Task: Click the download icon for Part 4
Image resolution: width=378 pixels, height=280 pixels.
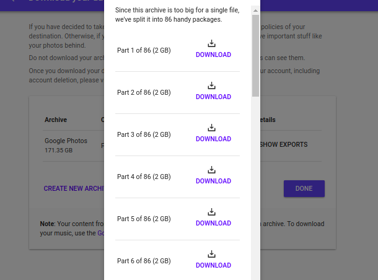Action: pyautogui.click(x=211, y=170)
